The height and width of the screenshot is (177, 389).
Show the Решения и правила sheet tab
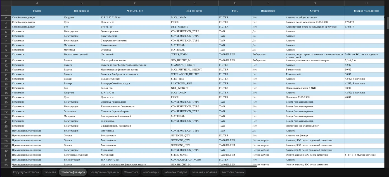pos(204,172)
